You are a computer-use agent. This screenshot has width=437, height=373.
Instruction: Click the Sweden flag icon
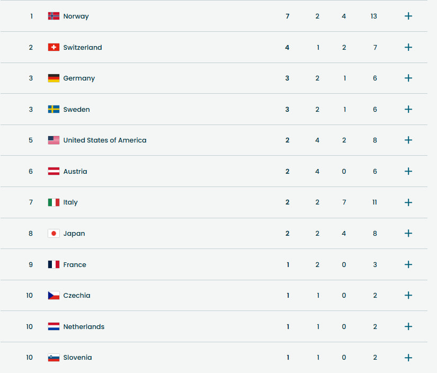tap(53, 109)
